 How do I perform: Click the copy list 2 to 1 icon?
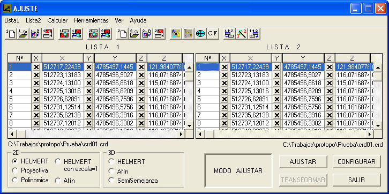point(254,34)
